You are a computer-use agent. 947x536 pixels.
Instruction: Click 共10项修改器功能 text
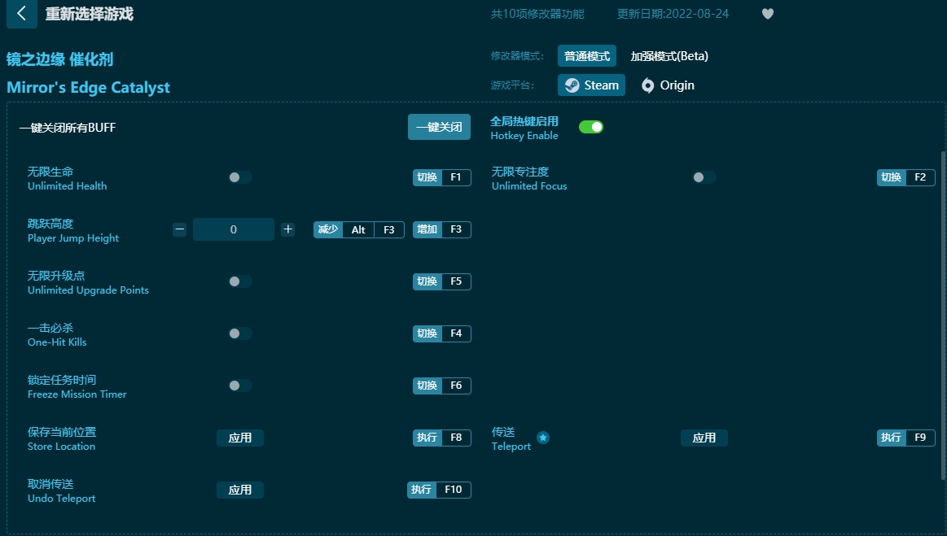[x=537, y=14]
